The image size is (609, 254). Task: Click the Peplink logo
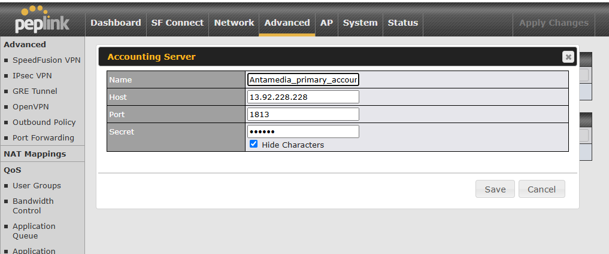(x=42, y=19)
